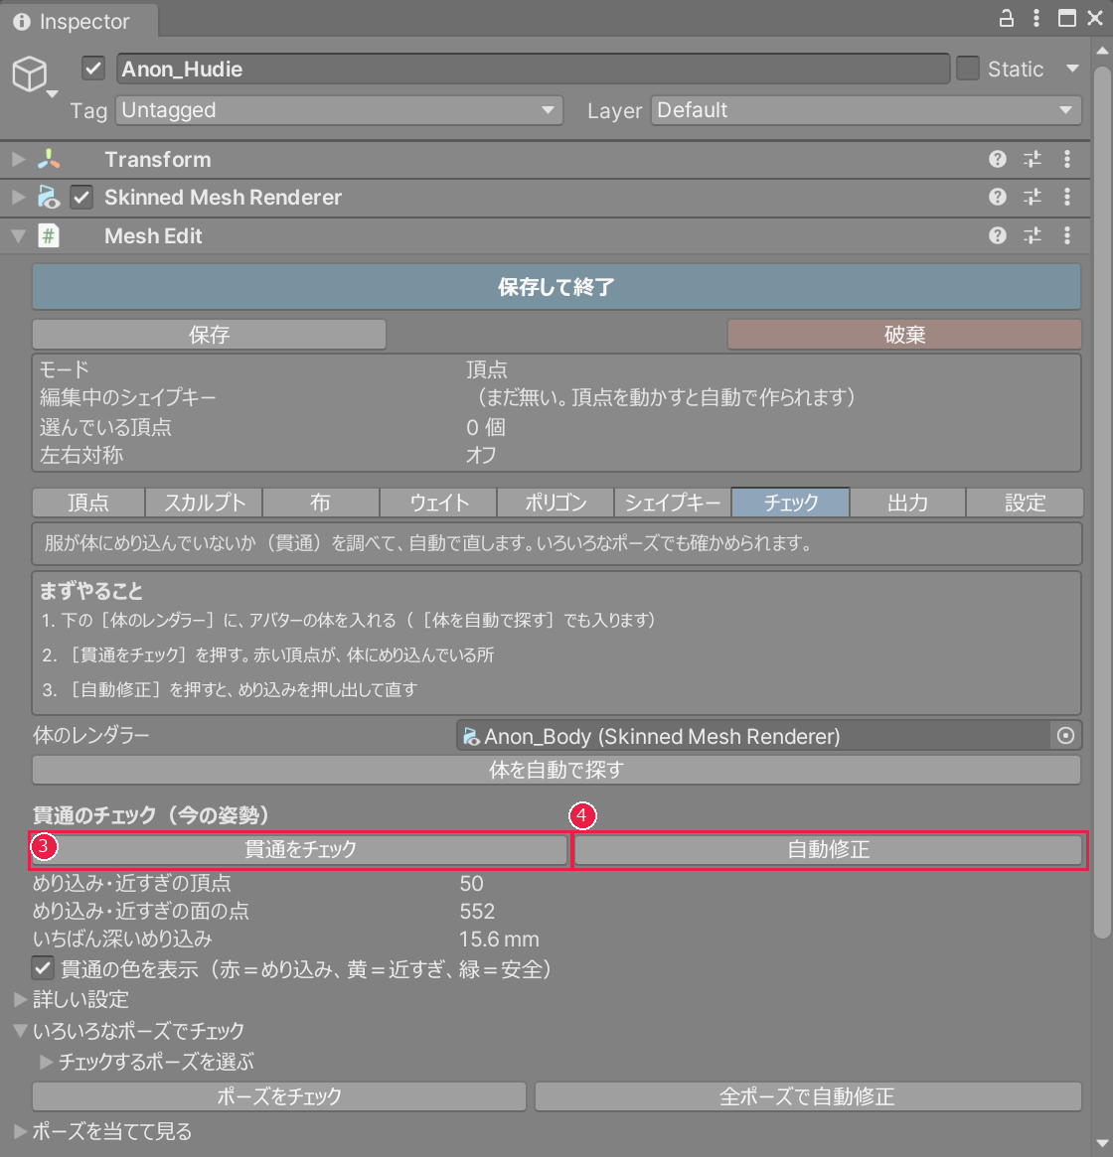Click the 保存 button
This screenshot has width=1113, height=1157.
[x=209, y=335]
